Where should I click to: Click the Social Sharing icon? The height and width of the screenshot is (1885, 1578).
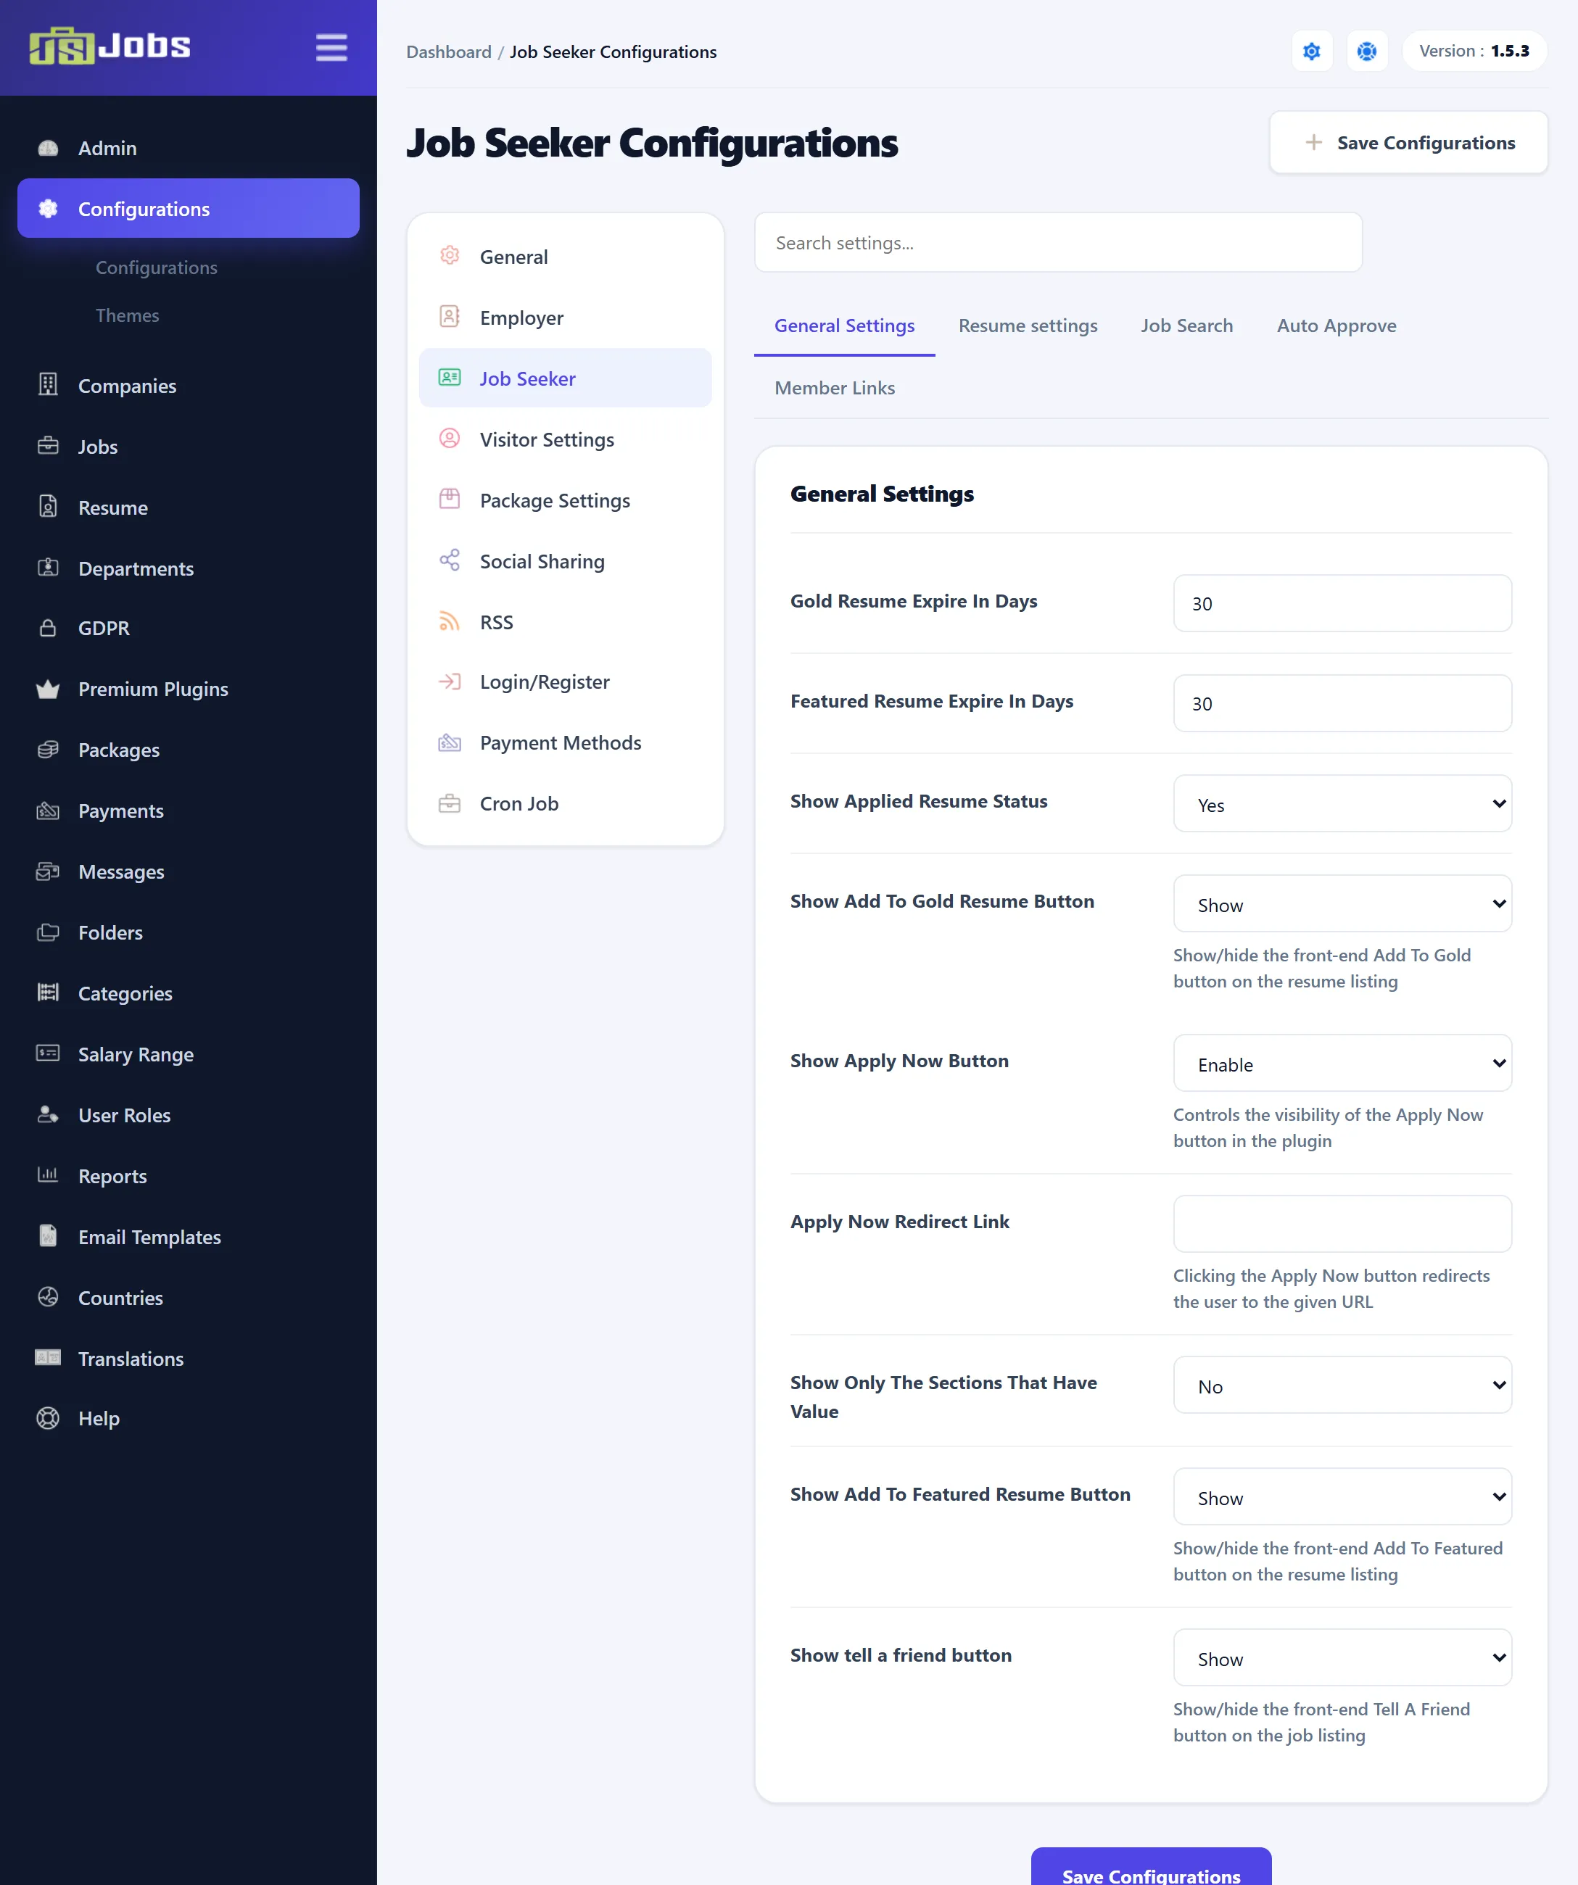tap(449, 560)
